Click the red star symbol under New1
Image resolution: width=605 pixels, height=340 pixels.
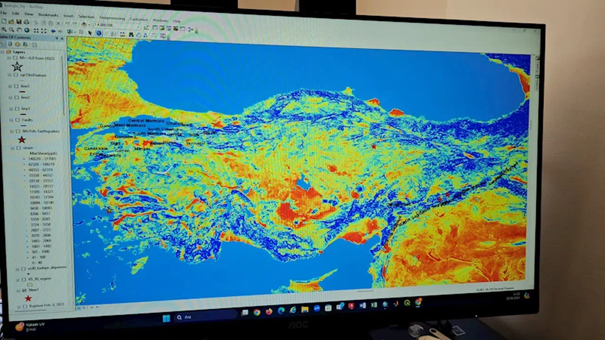click(x=28, y=299)
